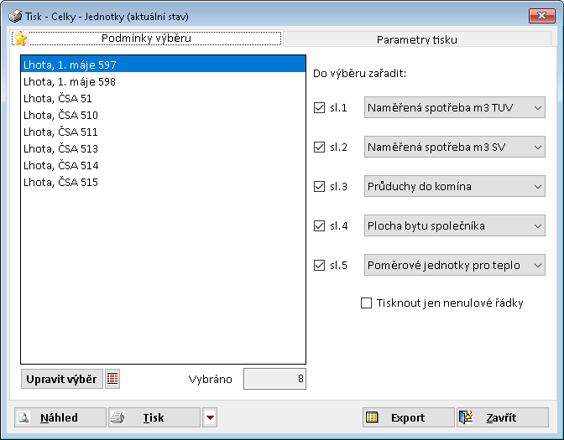Screen dimensions: 564x440
Task: Click the grid icon beside Upravit výběr
Action: [x=112, y=379]
